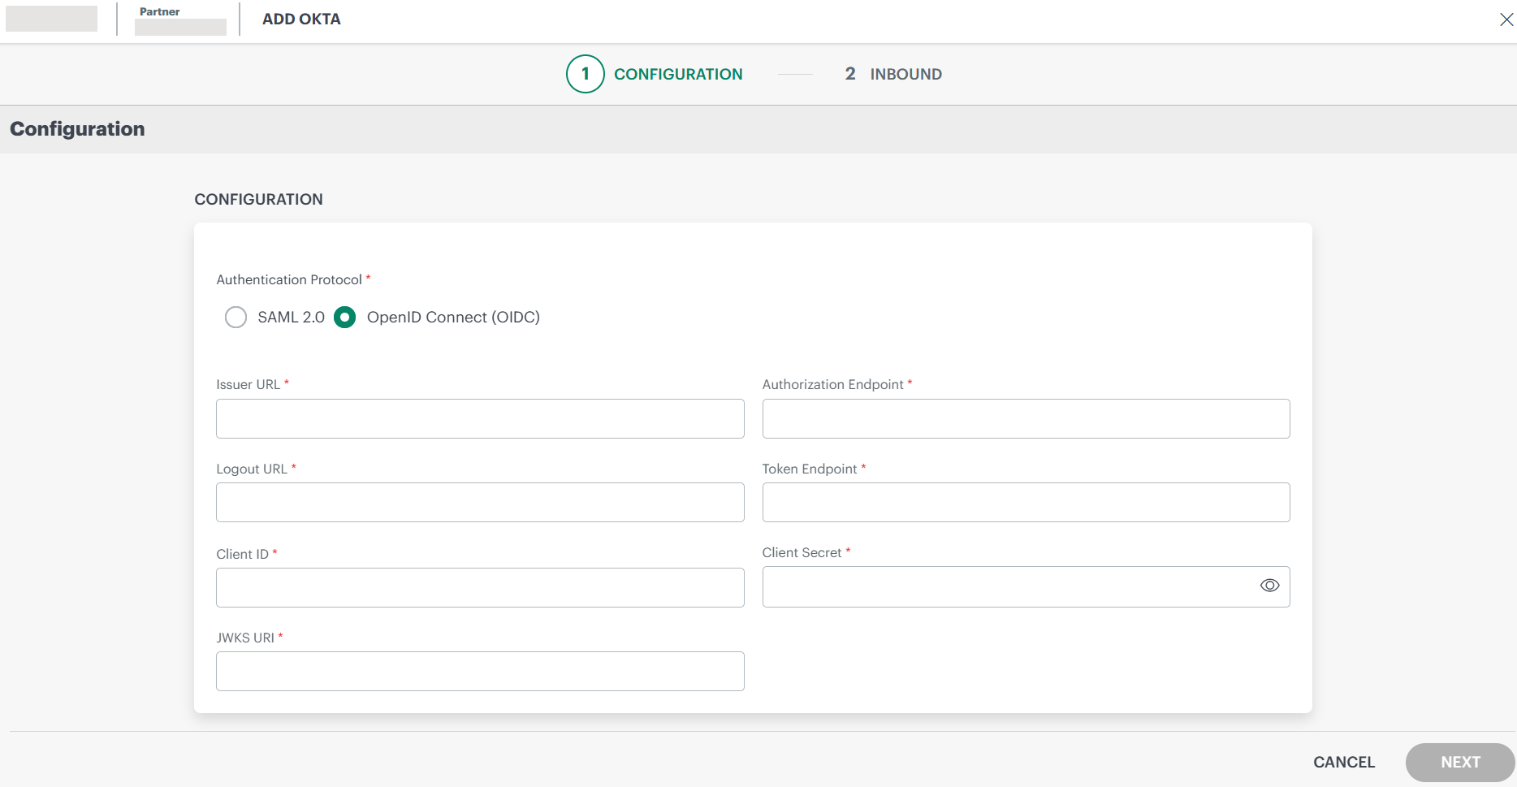This screenshot has width=1517, height=787.
Task: Click the NEXT button
Action: click(x=1460, y=762)
